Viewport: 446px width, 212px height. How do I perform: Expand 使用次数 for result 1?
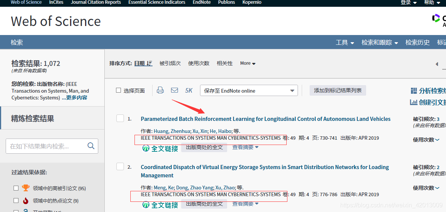click(426, 140)
